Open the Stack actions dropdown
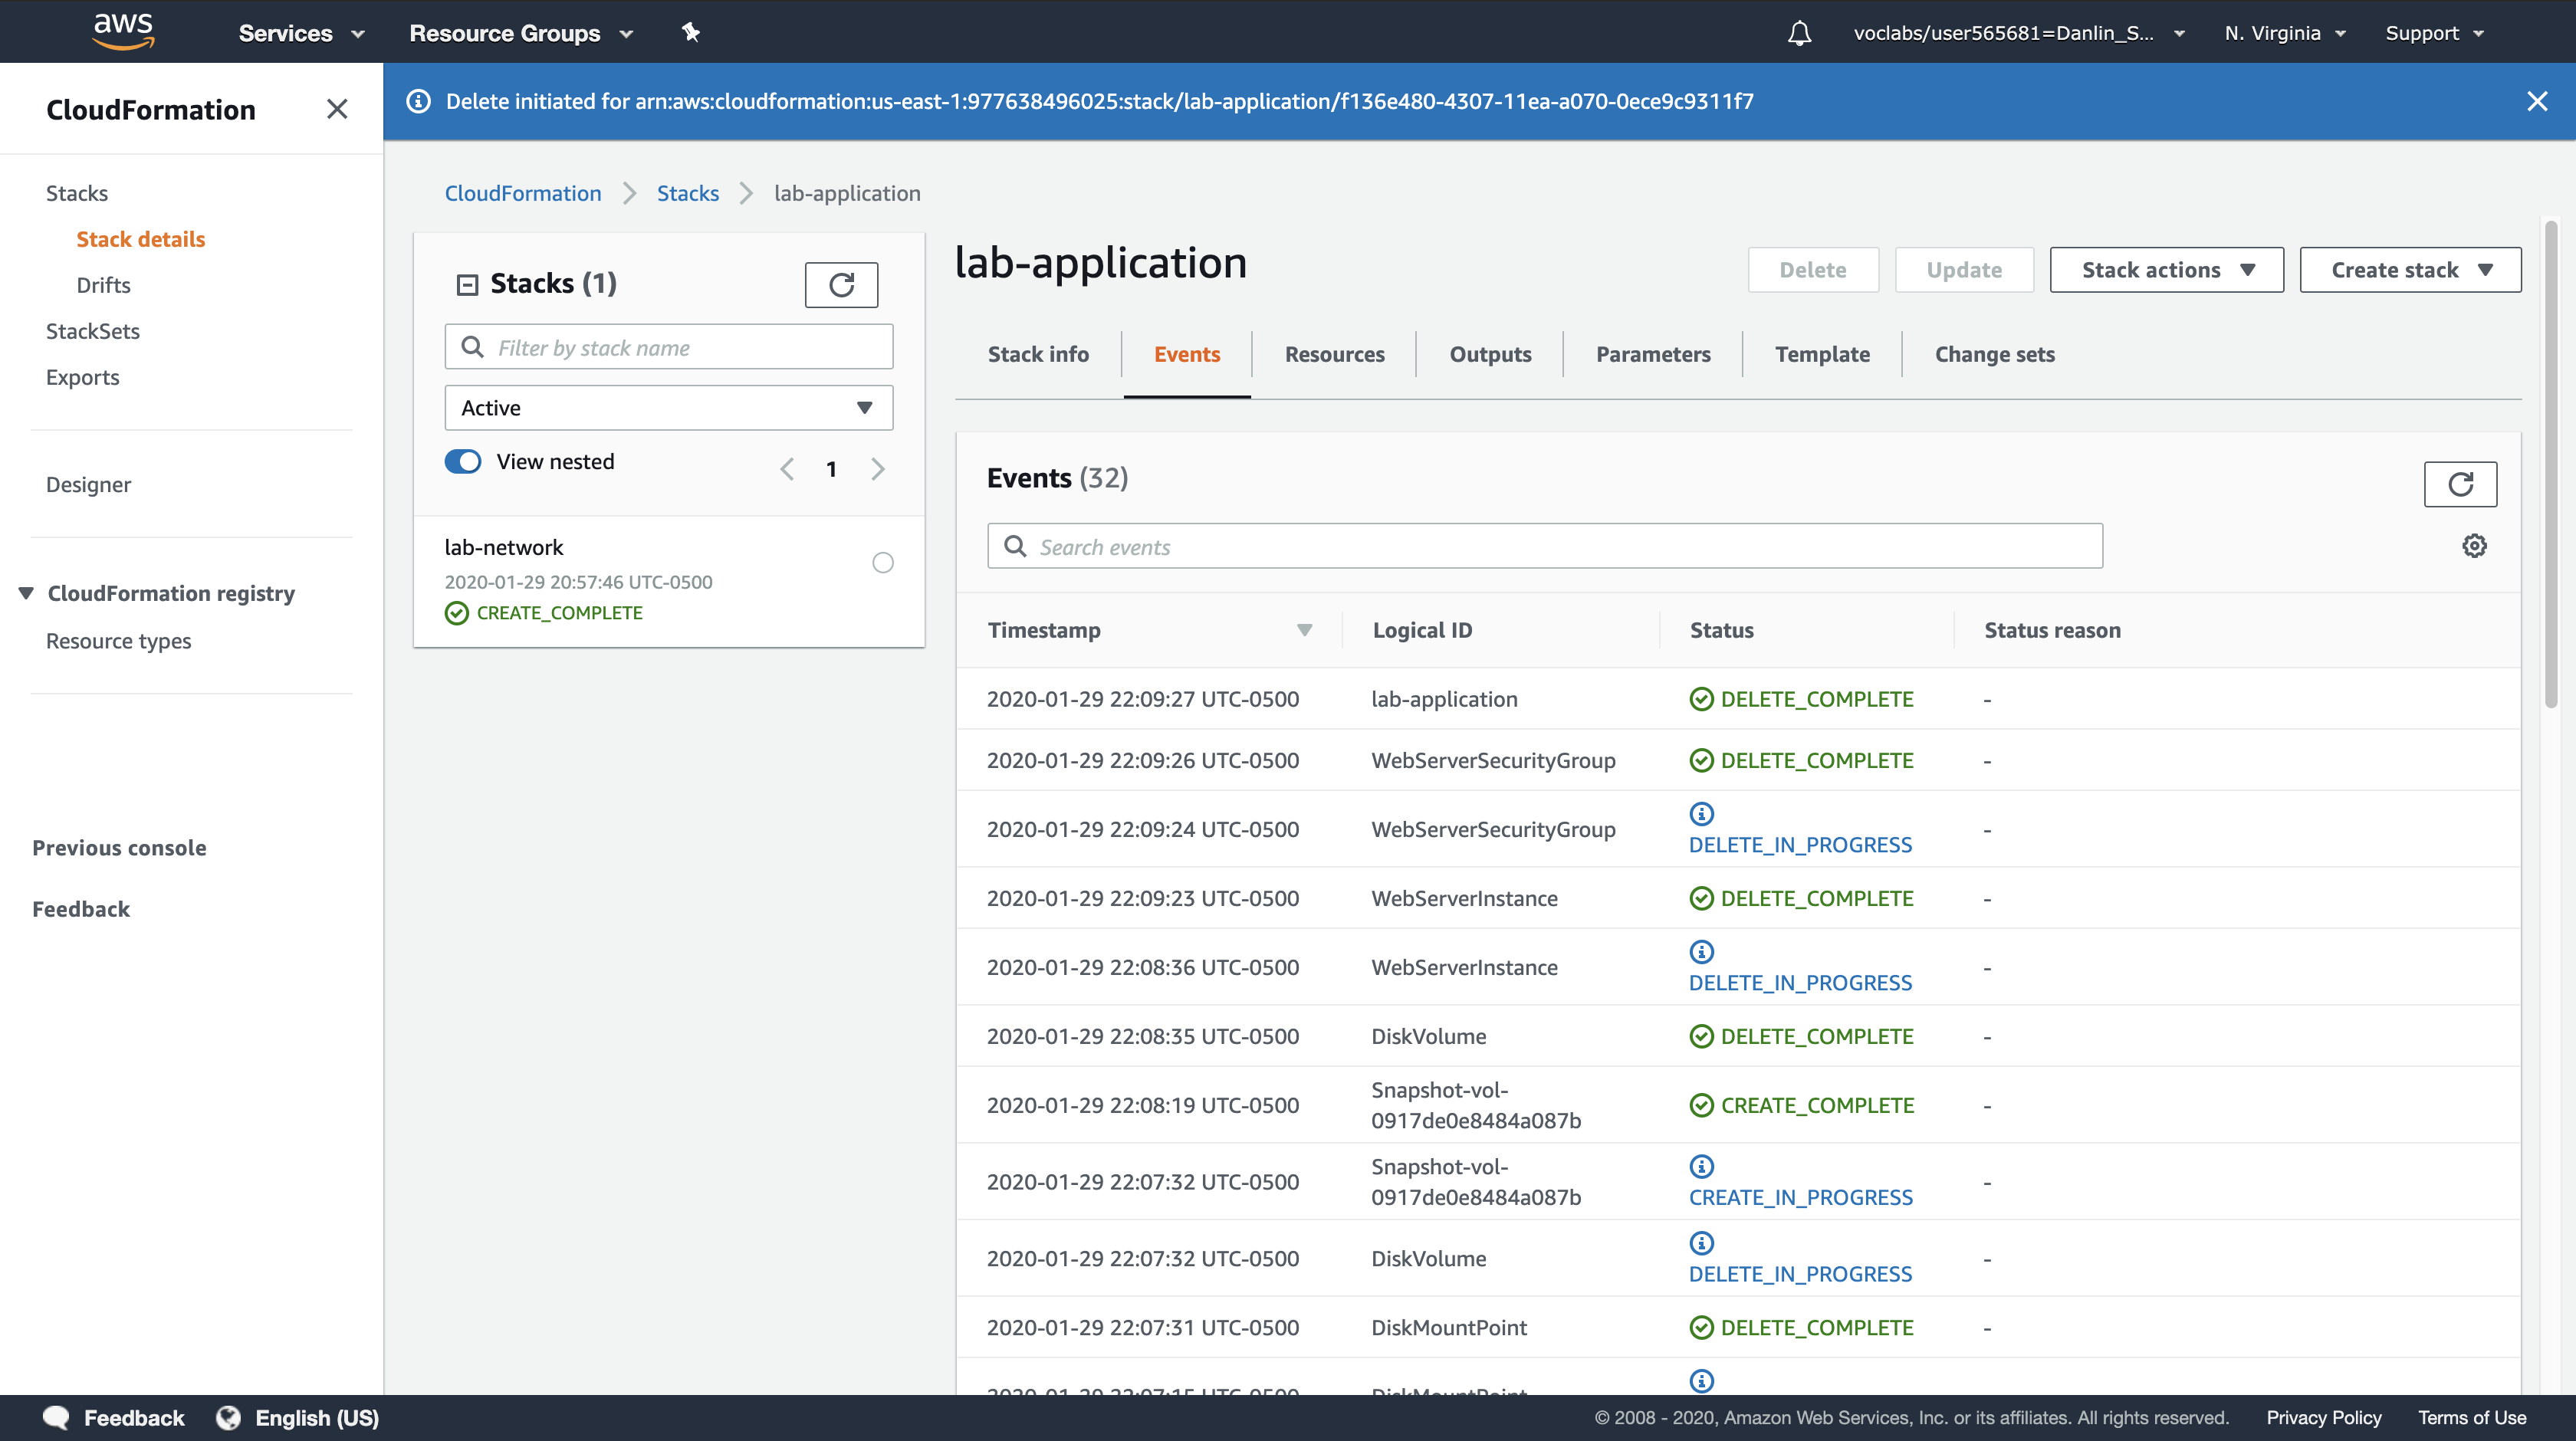This screenshot has height=1441, width=2576. click(2166, 270)
